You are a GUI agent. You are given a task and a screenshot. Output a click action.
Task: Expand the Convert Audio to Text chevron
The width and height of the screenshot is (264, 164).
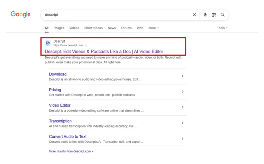[183, 139]
